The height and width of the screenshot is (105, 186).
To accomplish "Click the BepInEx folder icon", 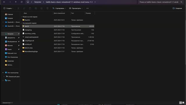I will [23, 20].
